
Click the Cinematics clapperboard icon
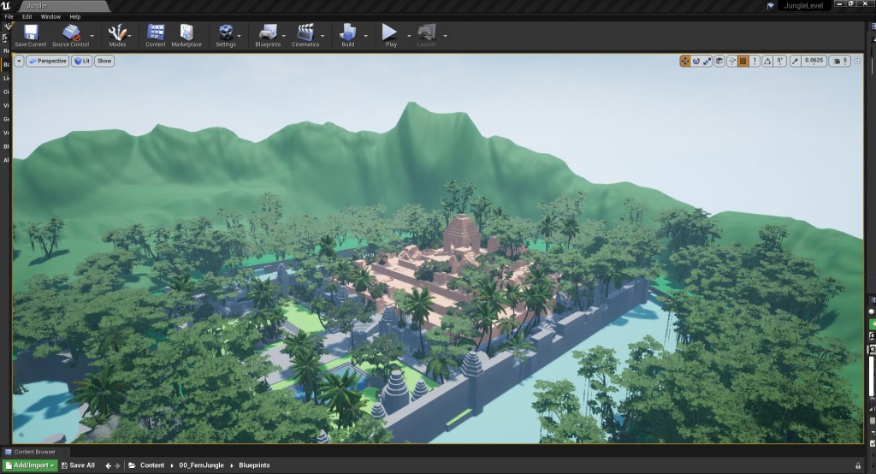click(x=305, y=35)
